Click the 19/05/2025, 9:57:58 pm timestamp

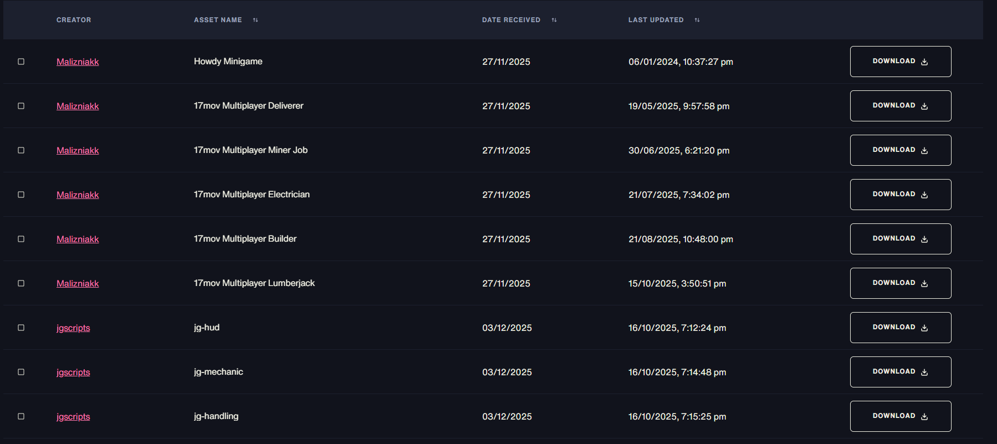(679, 106)
